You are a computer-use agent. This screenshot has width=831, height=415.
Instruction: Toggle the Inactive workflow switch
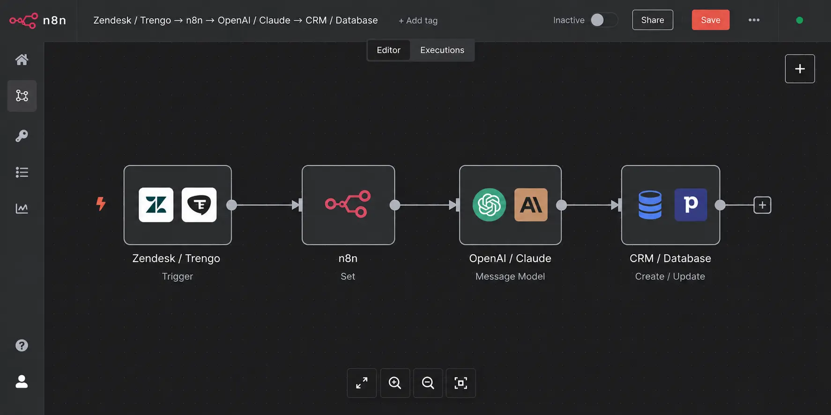point(604,20)
